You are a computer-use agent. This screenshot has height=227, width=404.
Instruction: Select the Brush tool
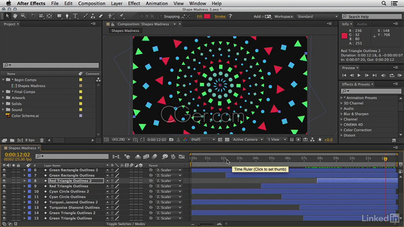pos(85,16)
